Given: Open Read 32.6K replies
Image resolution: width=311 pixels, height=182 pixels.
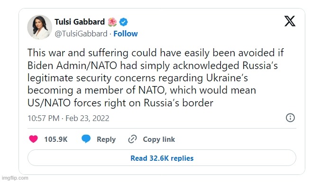Looking at the screenshot, I should pyautogui.click(x=162, y=158).
